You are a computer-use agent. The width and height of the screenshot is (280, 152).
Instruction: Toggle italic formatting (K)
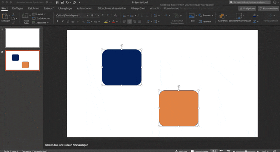tap(62, 21)
